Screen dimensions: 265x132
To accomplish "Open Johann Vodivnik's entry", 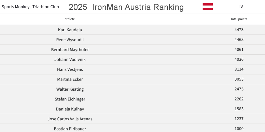I will 70,60.
